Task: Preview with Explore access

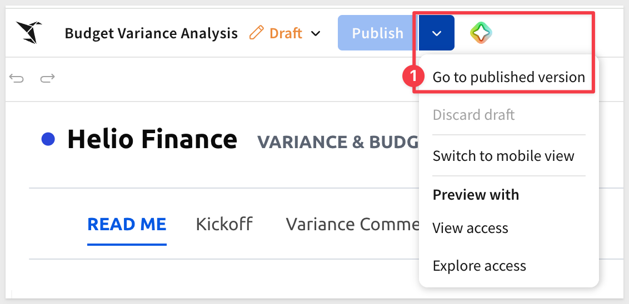Action: [x=479, y=266]
